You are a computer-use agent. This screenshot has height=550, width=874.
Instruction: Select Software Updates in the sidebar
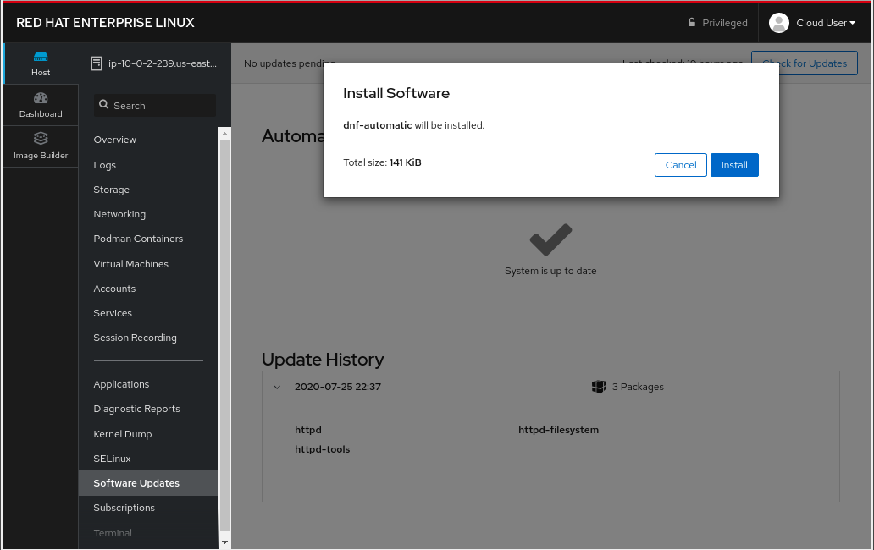(x=148, y=483)
